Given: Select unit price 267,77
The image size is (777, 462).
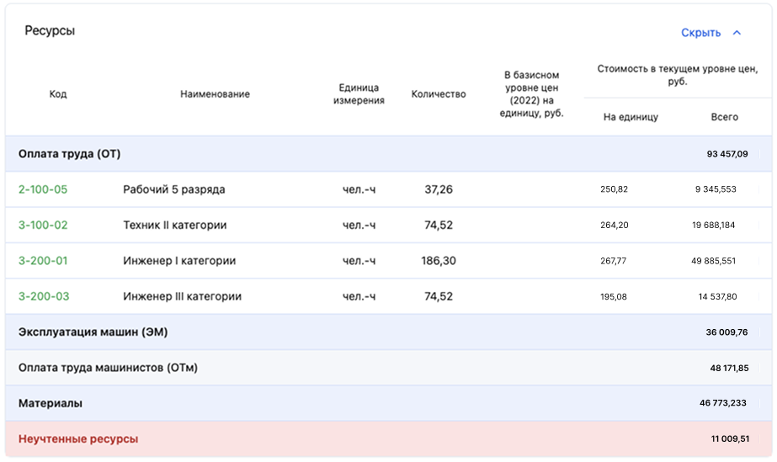Looking at the screenshot, I should [x=613, y=261].
